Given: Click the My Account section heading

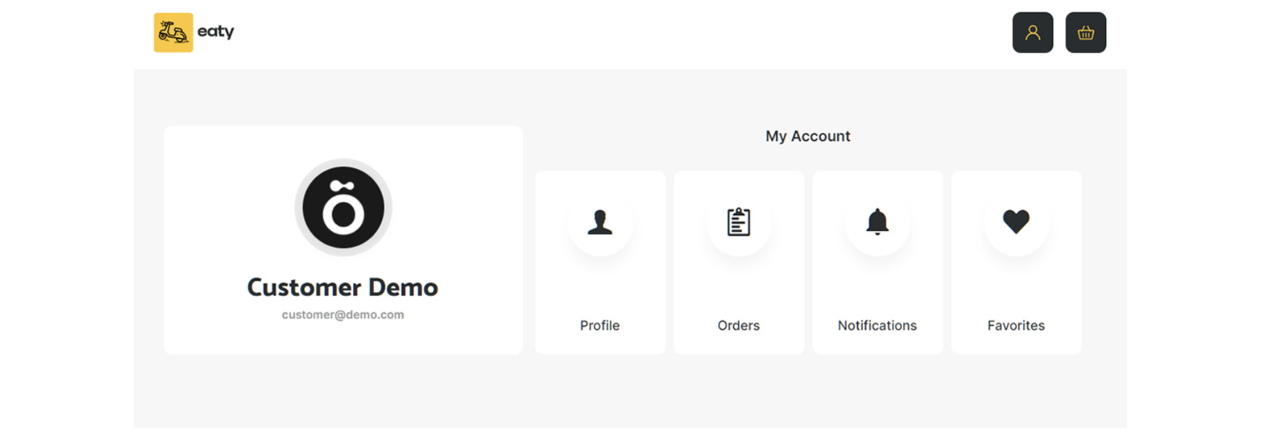Looking at the screenshot, I should point(808,137).
